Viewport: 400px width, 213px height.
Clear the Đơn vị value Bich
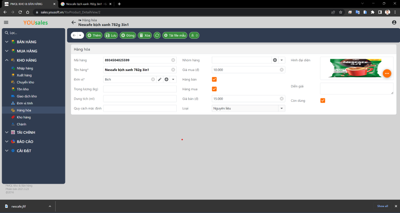153,80
